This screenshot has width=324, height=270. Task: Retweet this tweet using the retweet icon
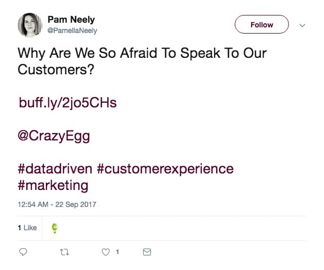64,252
